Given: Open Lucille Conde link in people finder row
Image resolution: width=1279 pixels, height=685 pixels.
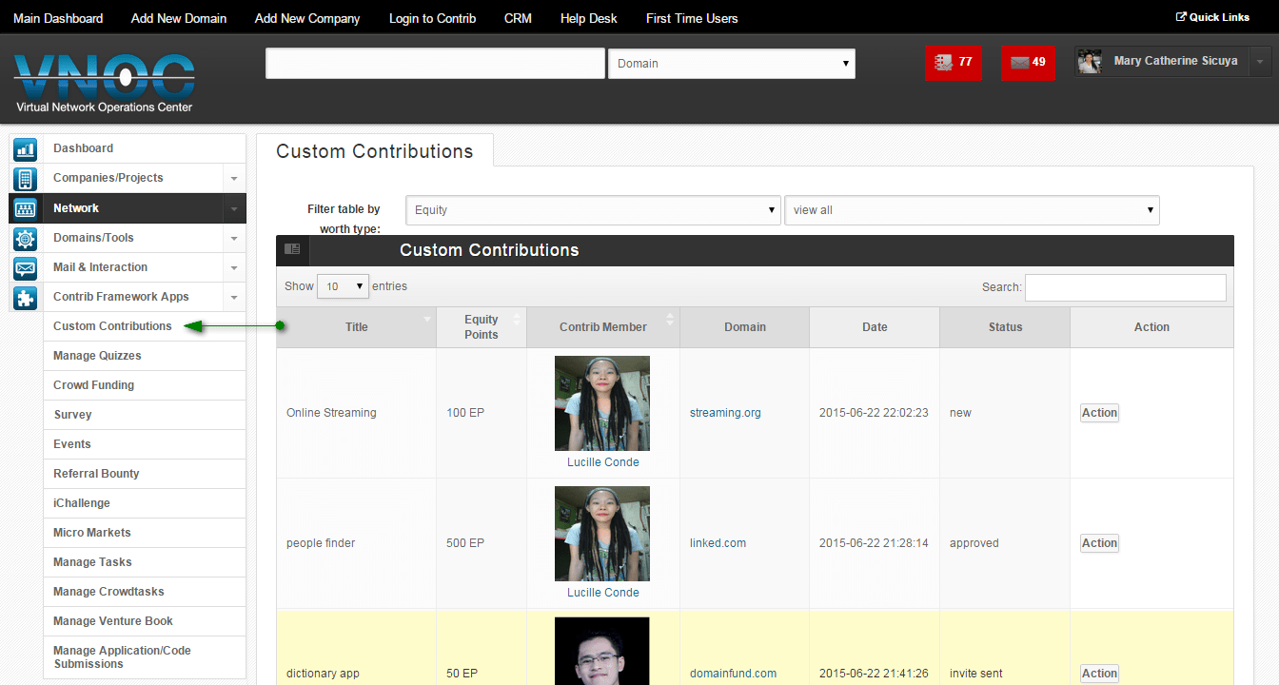Looking at the screenshot, I should tap(603, 593).
